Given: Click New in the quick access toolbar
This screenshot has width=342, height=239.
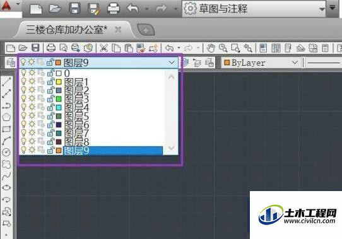Looking at the screenshot, I should (x=36, y=9).
